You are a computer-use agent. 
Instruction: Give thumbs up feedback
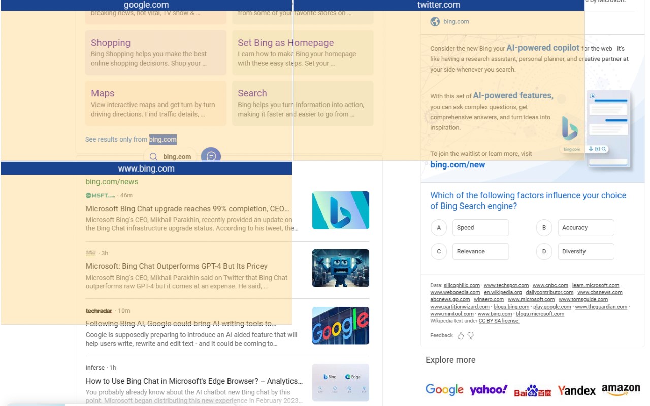(461, 335)
